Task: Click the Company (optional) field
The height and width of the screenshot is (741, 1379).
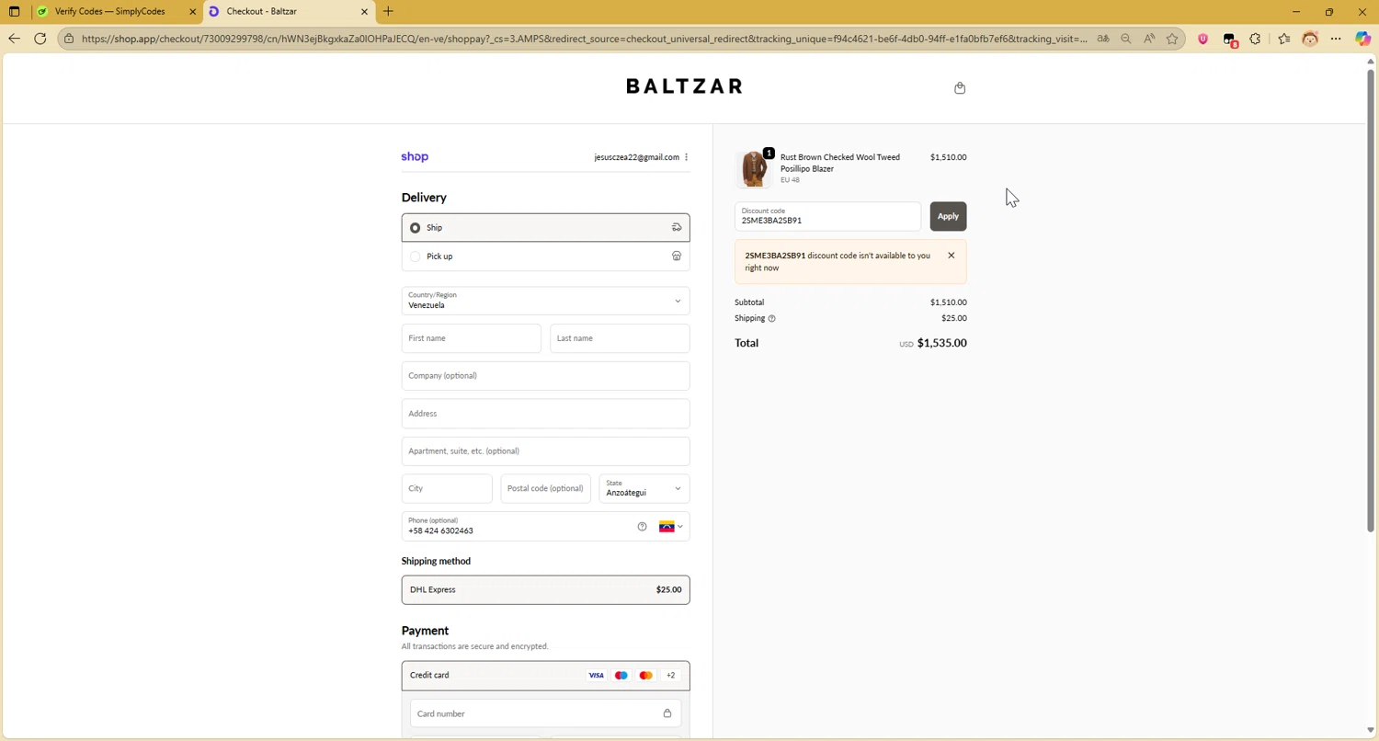Action: [x=545, y=376]
